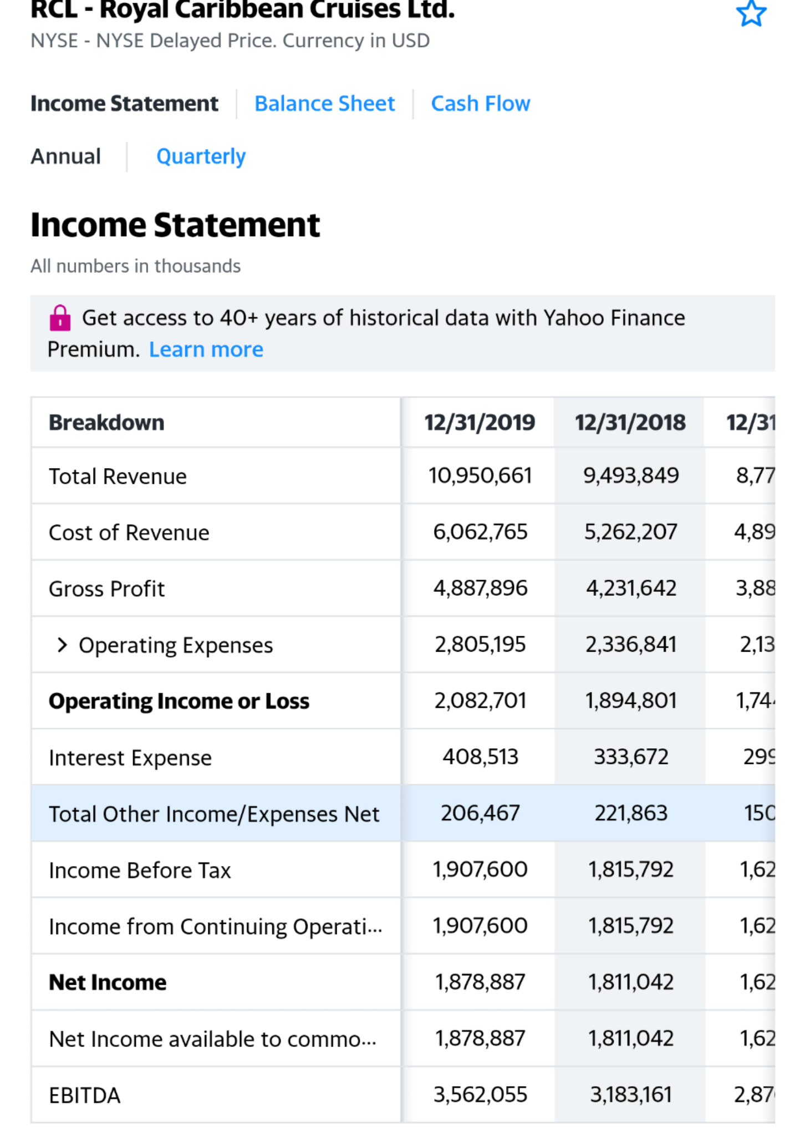
Task: Click the Income Statement section heading
Action: point(175,225)
